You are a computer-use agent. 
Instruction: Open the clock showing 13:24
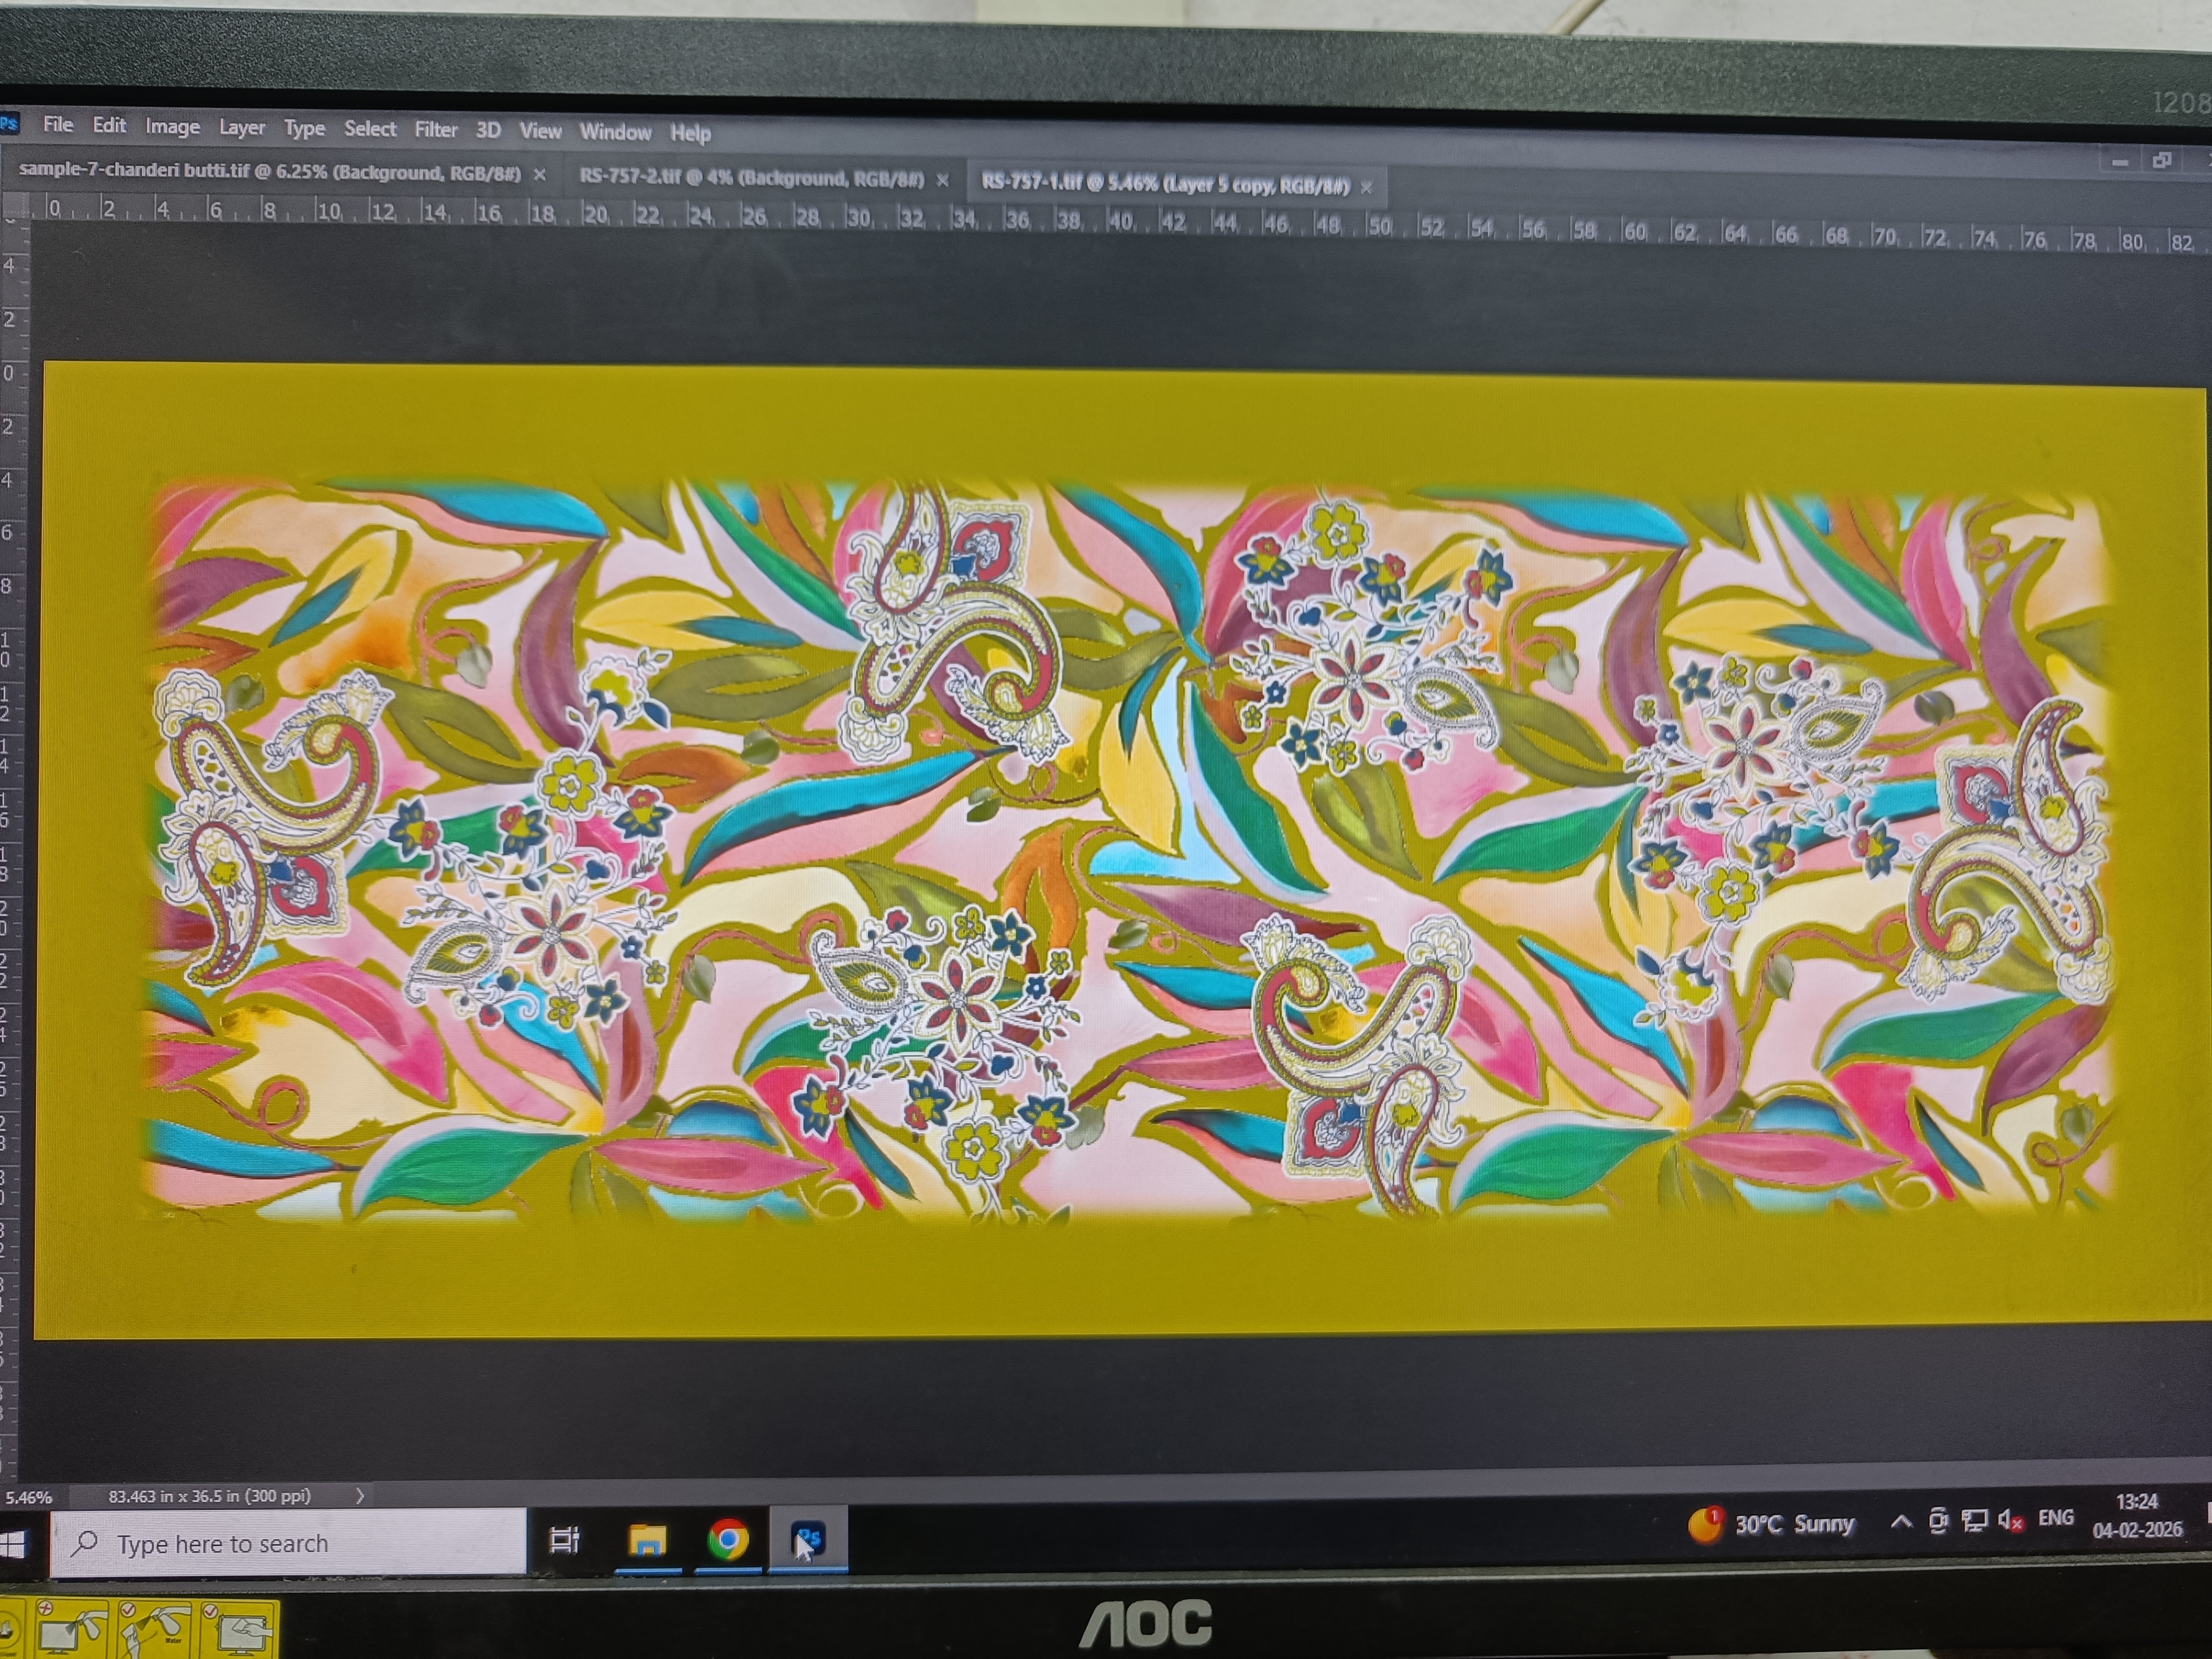2136,1515
